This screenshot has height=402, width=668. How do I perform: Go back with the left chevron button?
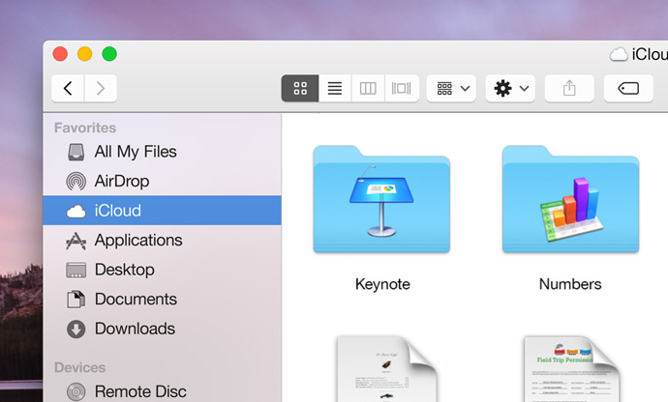(x=68, y=89)
